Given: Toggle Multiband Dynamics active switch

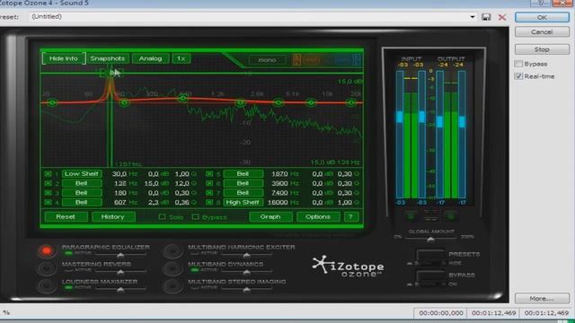Looking at the screenshot, I should pyautogui.click(x=194, y=270).
